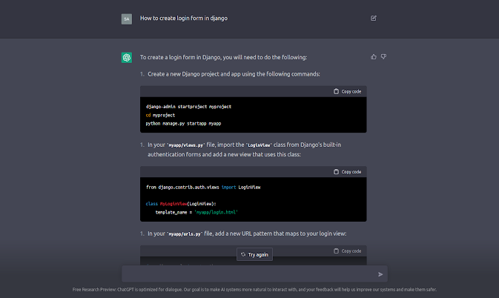Image resolution: width=499 pixels, height=298 pixels.
Task: Click the inline 'LoginView' code in step text
Action: click(x=259, y=145)
